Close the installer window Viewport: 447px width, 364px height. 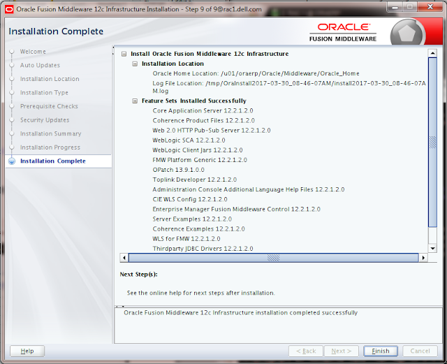pos(430,7)
